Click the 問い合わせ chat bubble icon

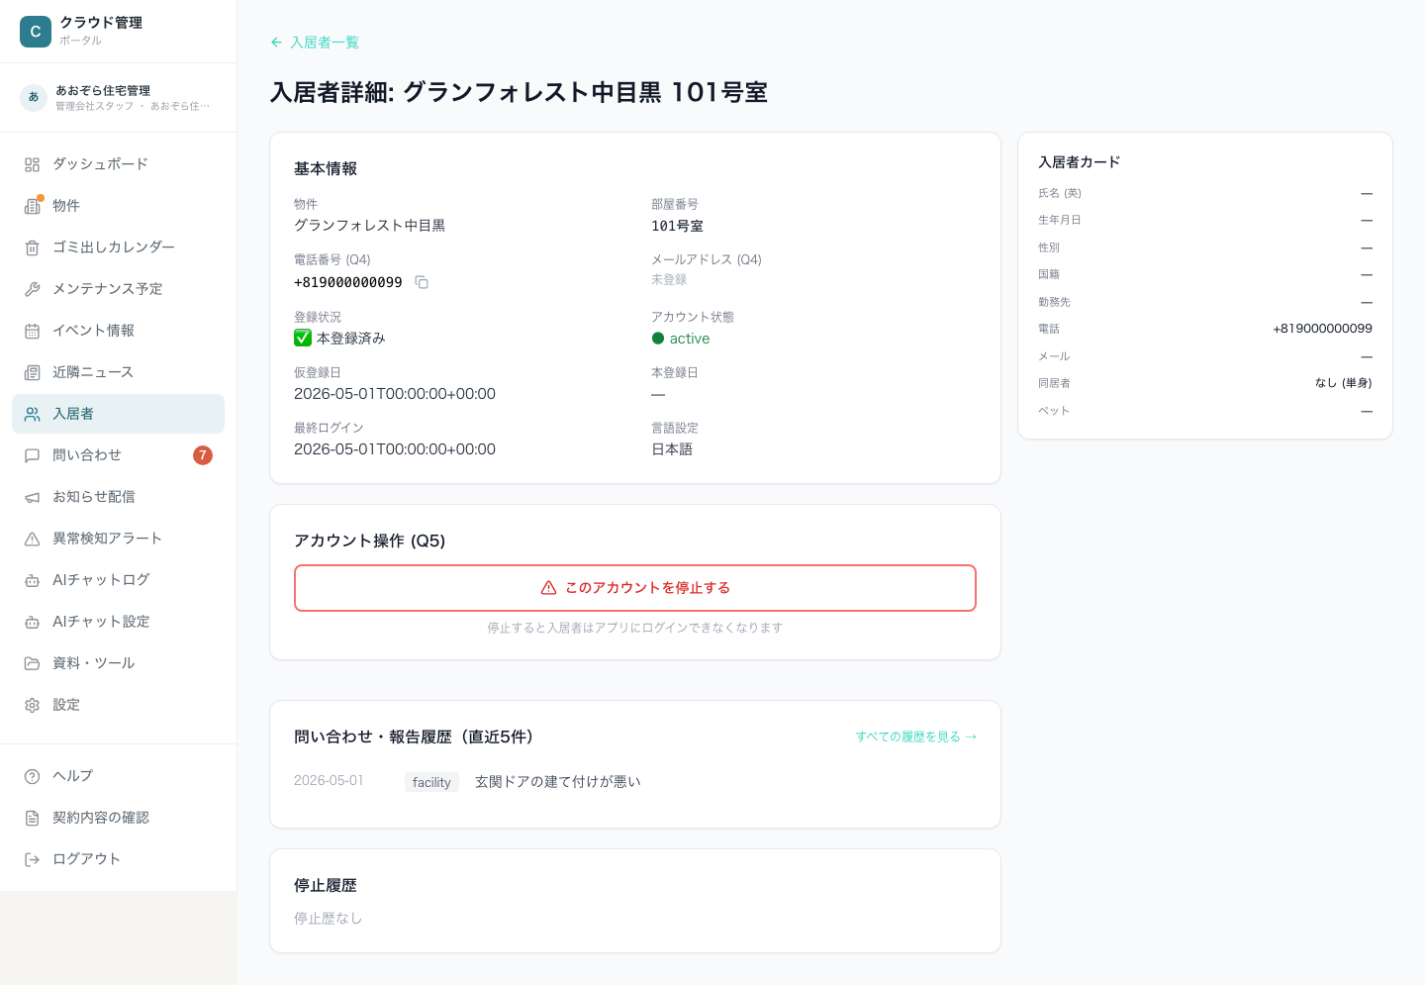coord(33,455)
